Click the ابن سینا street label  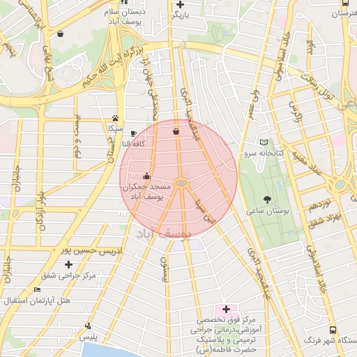206,212
